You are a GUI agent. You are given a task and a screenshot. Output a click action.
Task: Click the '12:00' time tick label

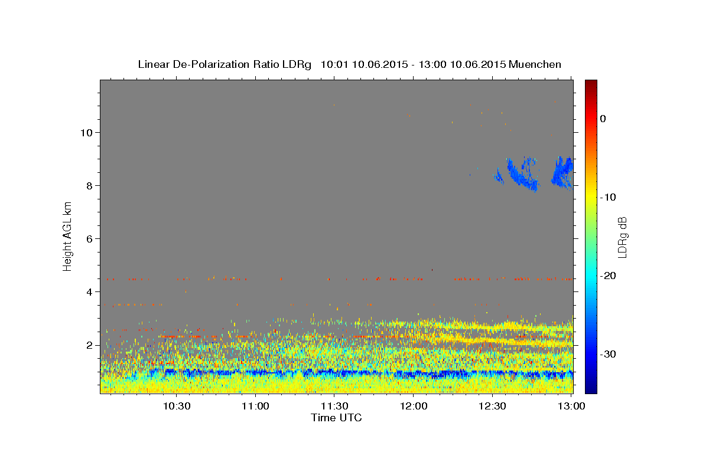click(x=413, y=406)
